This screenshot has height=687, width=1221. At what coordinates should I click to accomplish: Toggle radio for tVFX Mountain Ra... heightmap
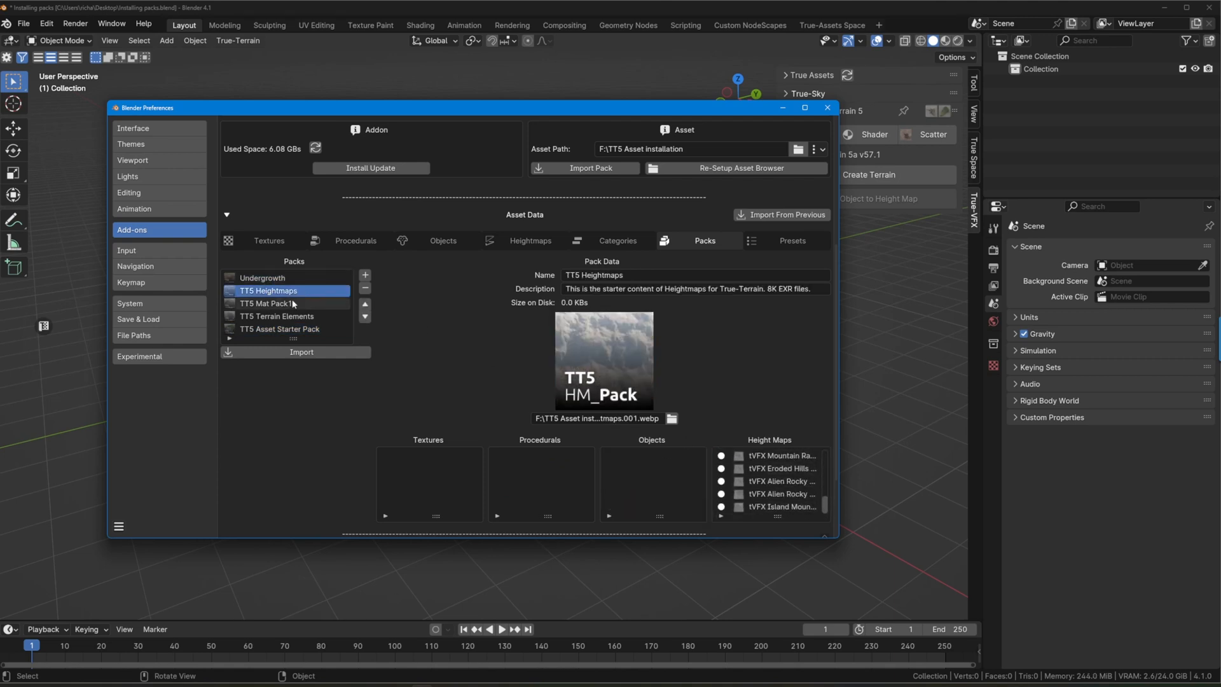[x=721, y=455]
